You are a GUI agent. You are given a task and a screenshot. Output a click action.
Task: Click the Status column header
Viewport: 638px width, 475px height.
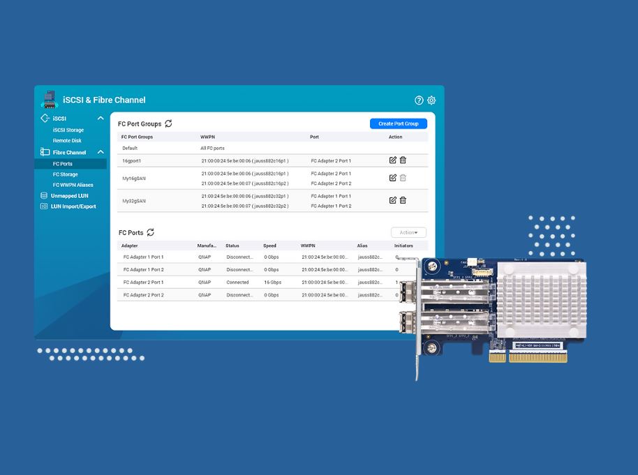point(232,246)
